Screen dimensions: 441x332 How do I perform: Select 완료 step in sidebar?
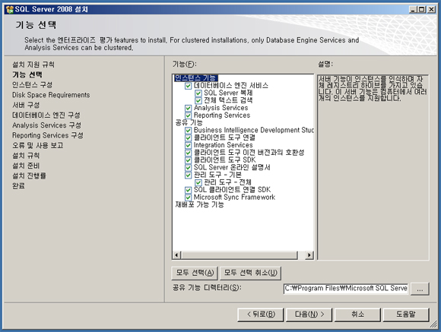18,186
